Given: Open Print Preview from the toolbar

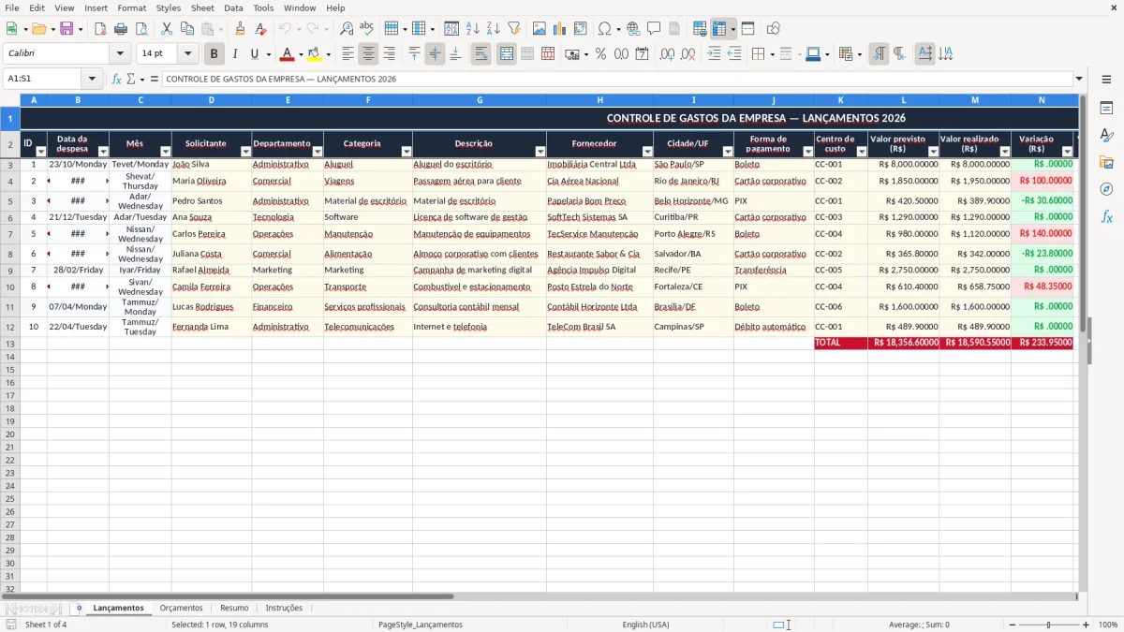Looking at the screenshot, I should tap(140, 29).
